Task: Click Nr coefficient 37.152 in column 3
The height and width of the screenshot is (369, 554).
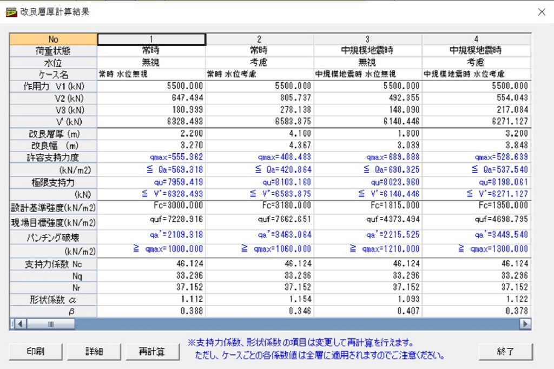Action: pyautogui.click(x=367, y=287)
